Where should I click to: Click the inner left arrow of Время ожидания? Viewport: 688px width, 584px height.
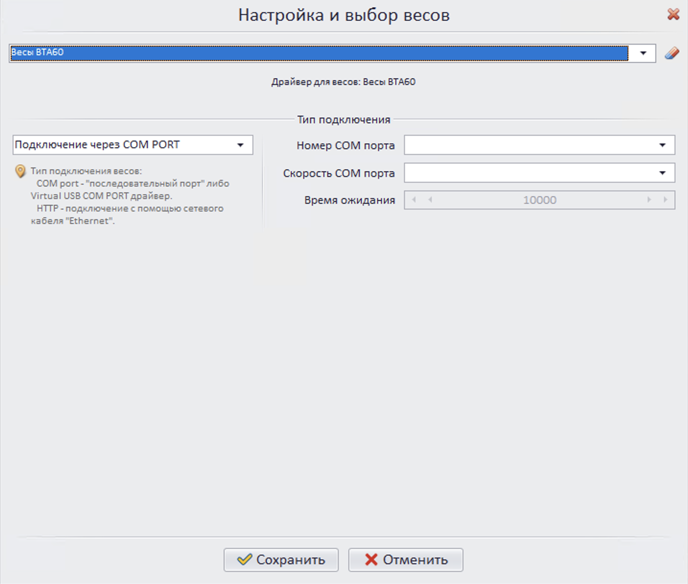click(430, 200)
